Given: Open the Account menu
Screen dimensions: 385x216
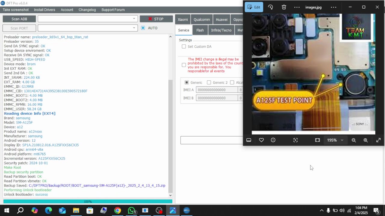Looking at the screenshot, I should [67, 10].
